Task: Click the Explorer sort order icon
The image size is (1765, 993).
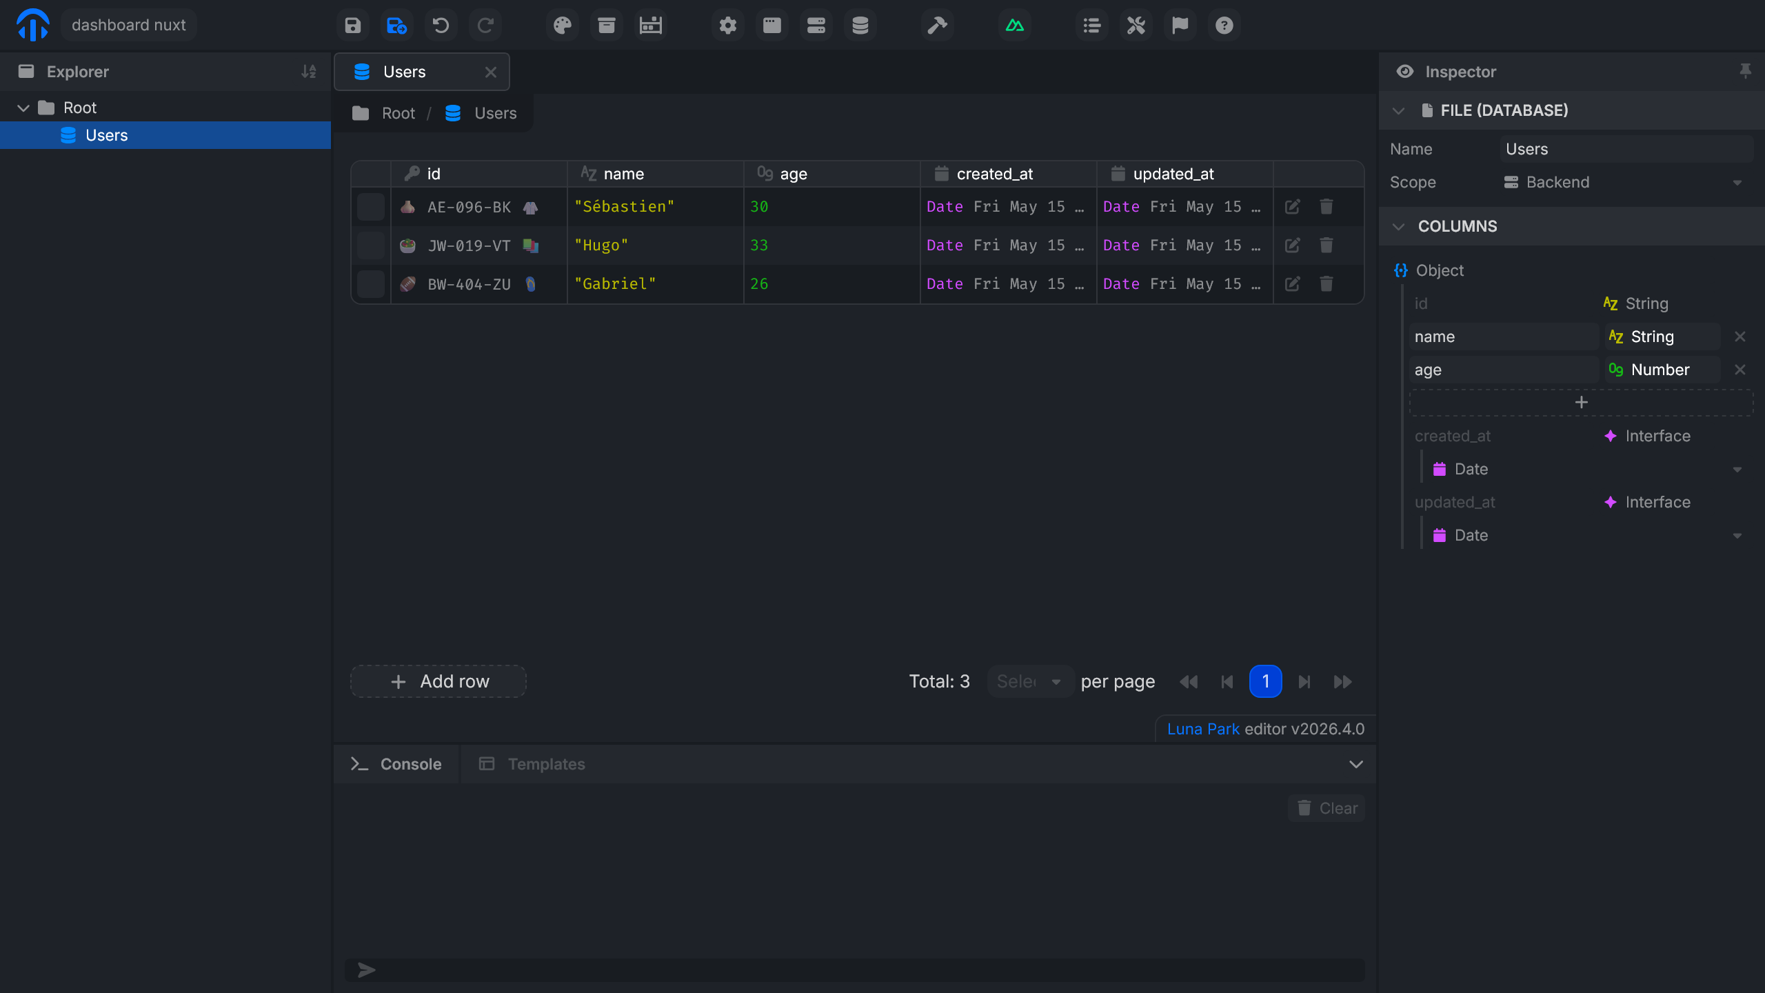Action: tap(309, 72)
